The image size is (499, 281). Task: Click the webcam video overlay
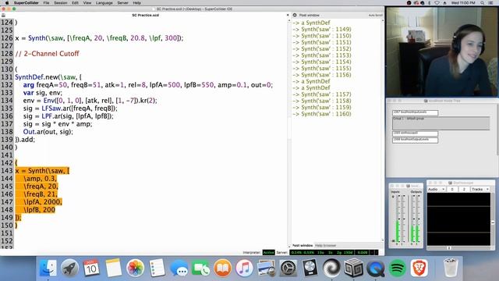[x=442, y=52]
